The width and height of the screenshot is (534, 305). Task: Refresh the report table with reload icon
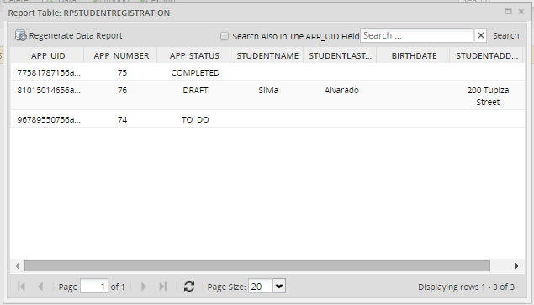tap(189, 287)
